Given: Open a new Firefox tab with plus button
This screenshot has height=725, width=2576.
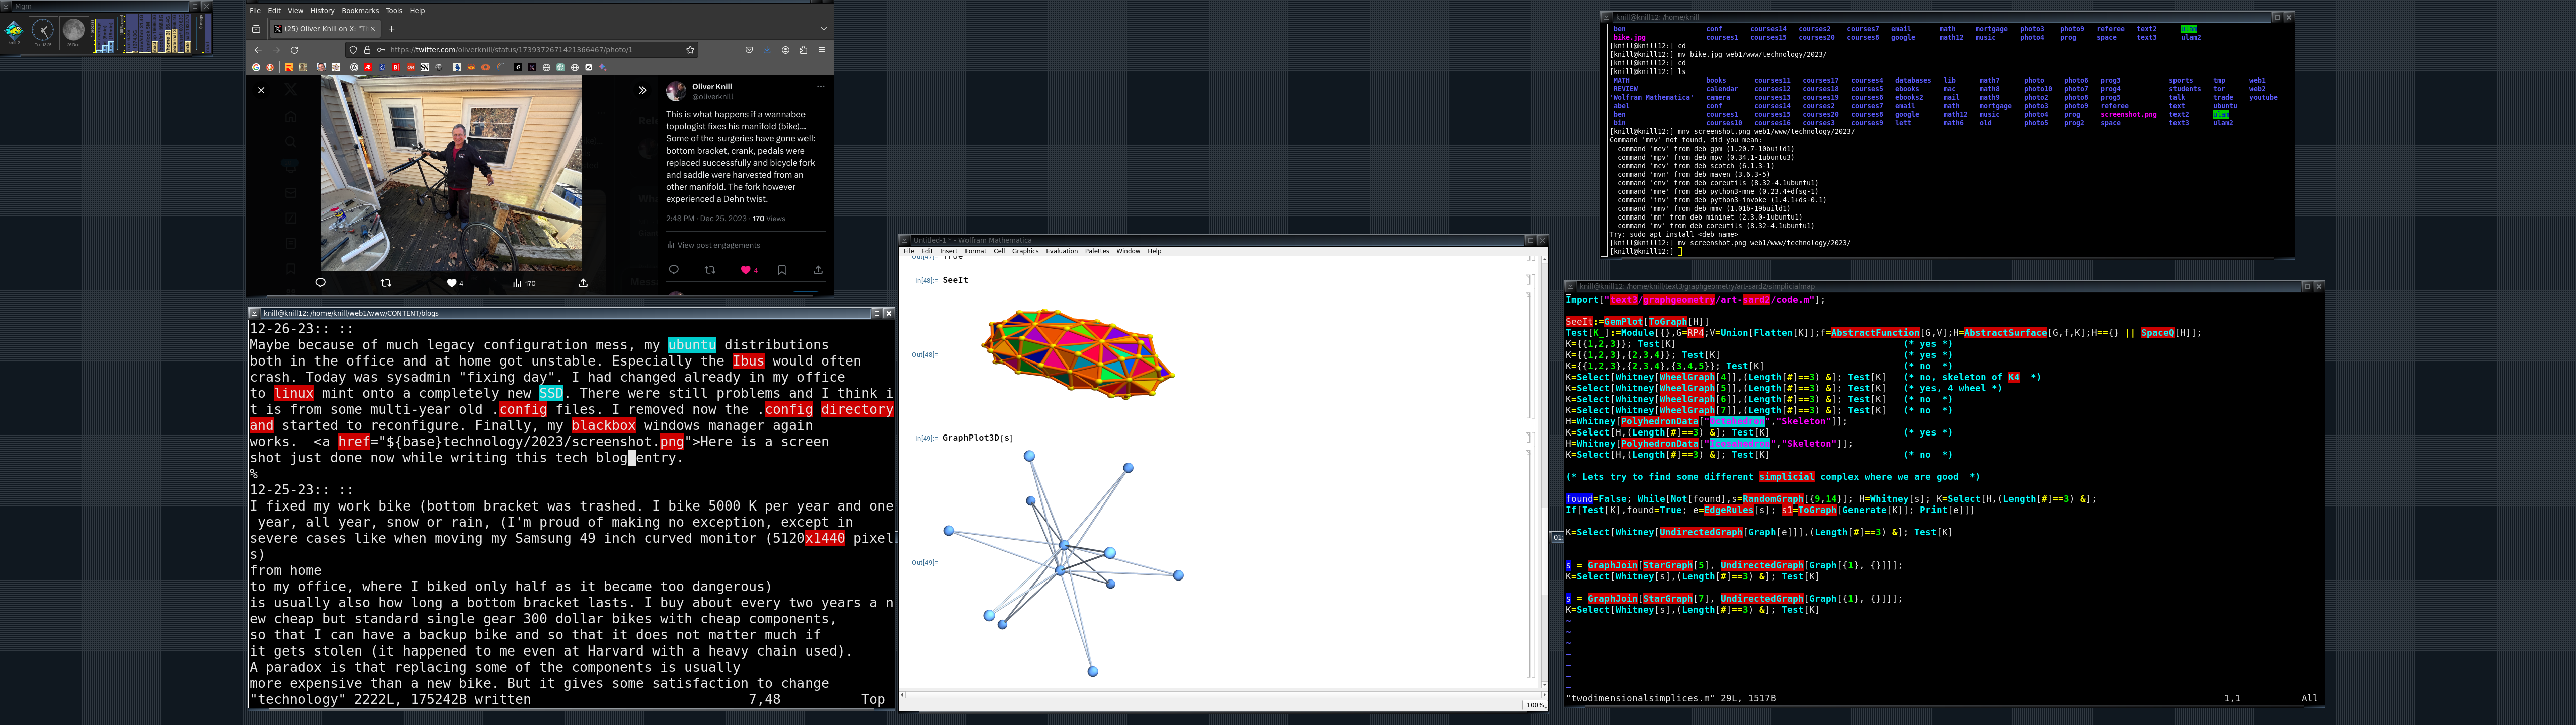Looking at the screenshot, I should (392, 29).
